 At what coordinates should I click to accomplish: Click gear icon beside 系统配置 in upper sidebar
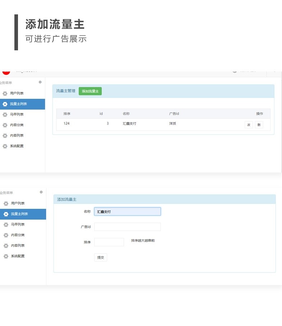[5, 146]
